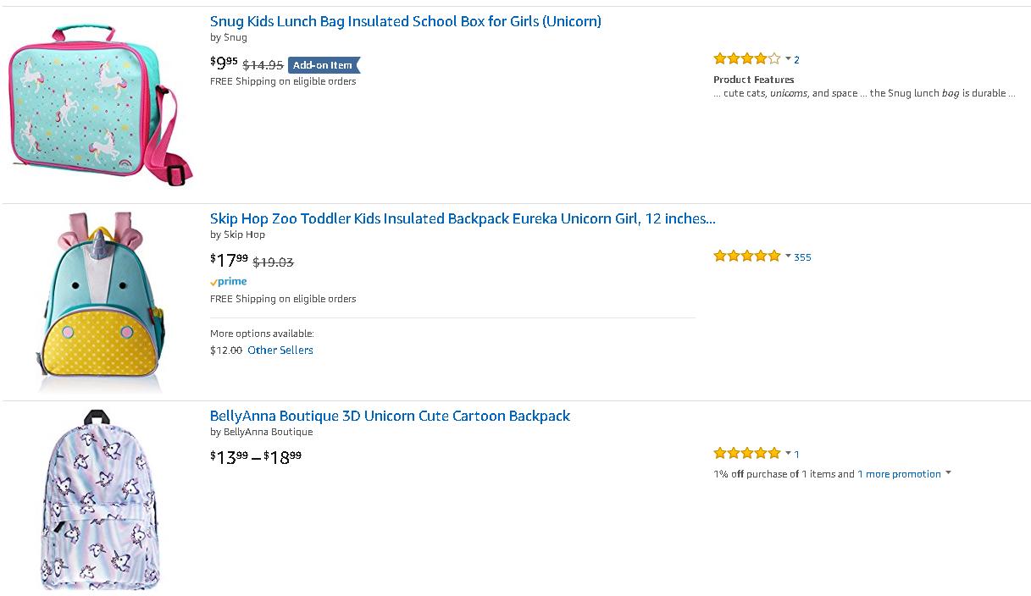The height and width of the screenshot is (596, 1031).
Task: Click the Add-on Item badge
Action: [x=323, y=65]
